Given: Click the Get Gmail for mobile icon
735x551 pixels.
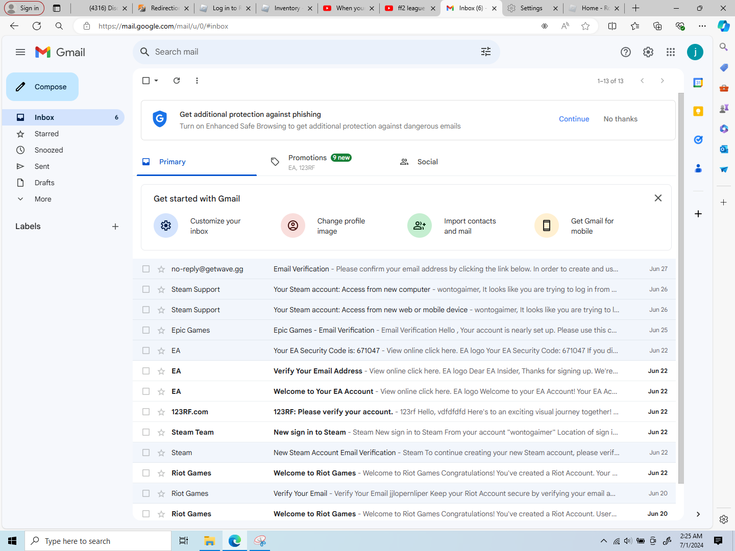Looking at the screenshot, I should tap(547, 226).
